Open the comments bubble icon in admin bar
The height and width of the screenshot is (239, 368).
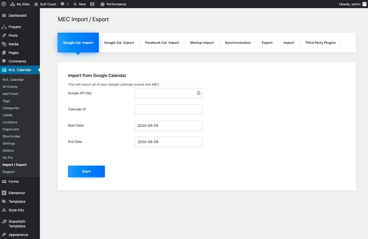click(x=62, y=4)
